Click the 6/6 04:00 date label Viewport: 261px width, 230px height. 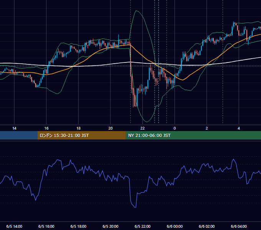click(239, 226)
